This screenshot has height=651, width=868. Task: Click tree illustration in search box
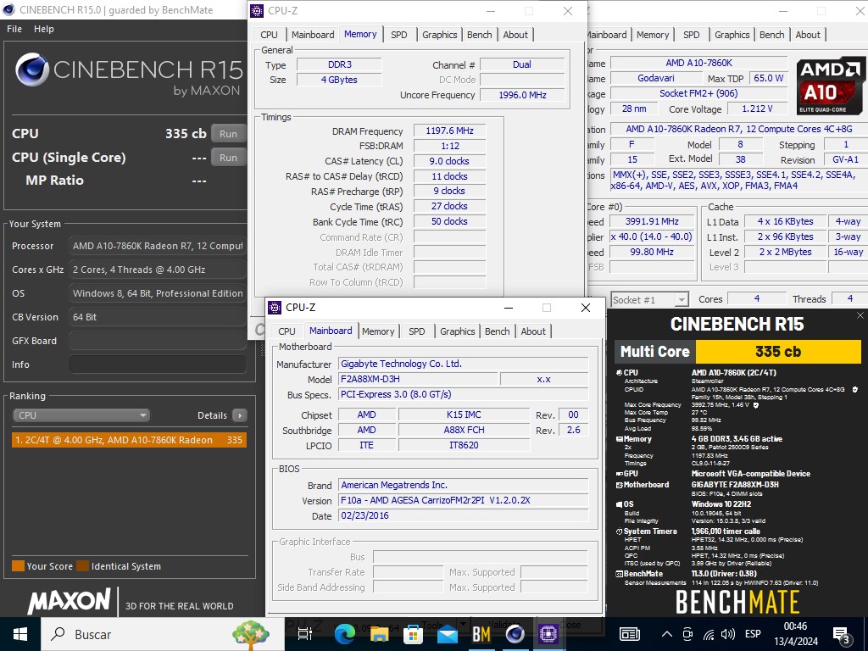(251, 635)
